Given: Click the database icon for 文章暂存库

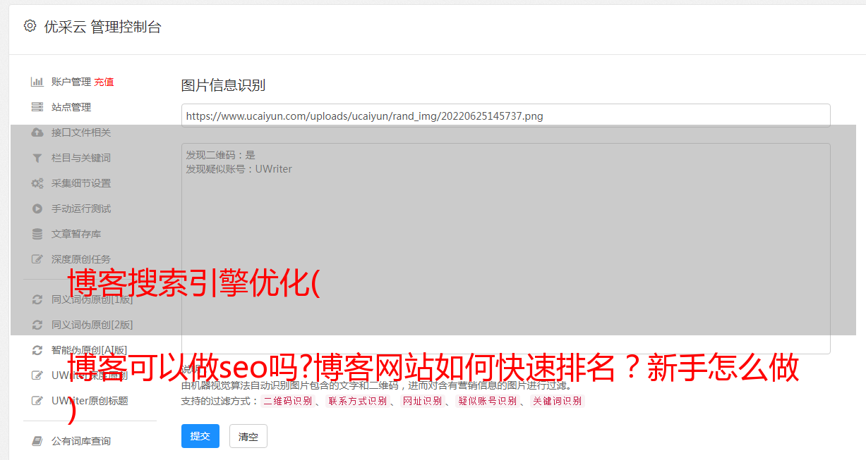Looking at the screenshot, I should tap(37, 234).
